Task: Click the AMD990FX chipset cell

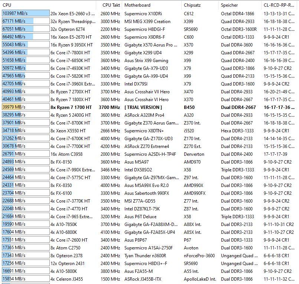Action: click(195, 194)
